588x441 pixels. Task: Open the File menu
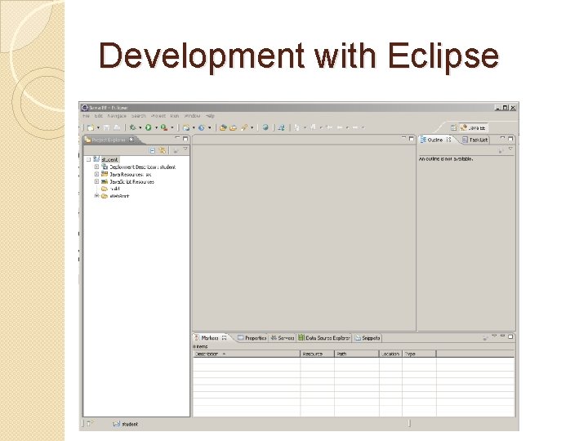[86, 116]
